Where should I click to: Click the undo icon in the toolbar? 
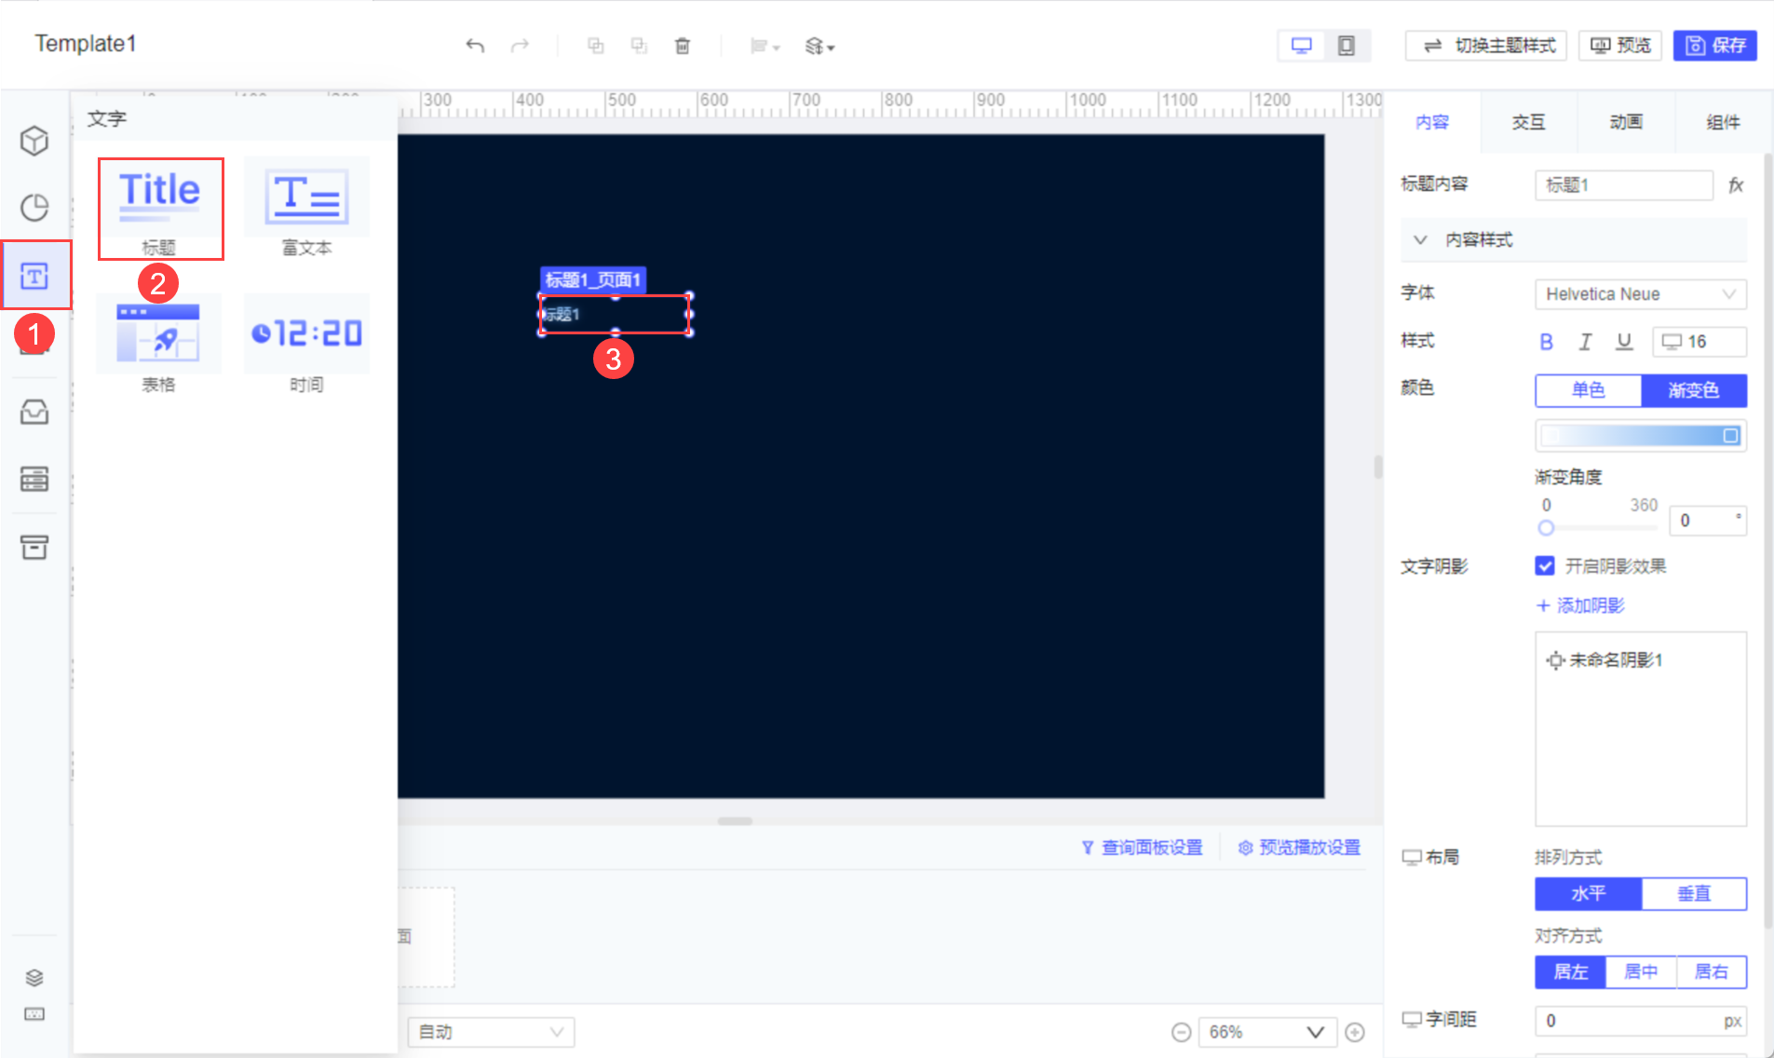point(475,46)
